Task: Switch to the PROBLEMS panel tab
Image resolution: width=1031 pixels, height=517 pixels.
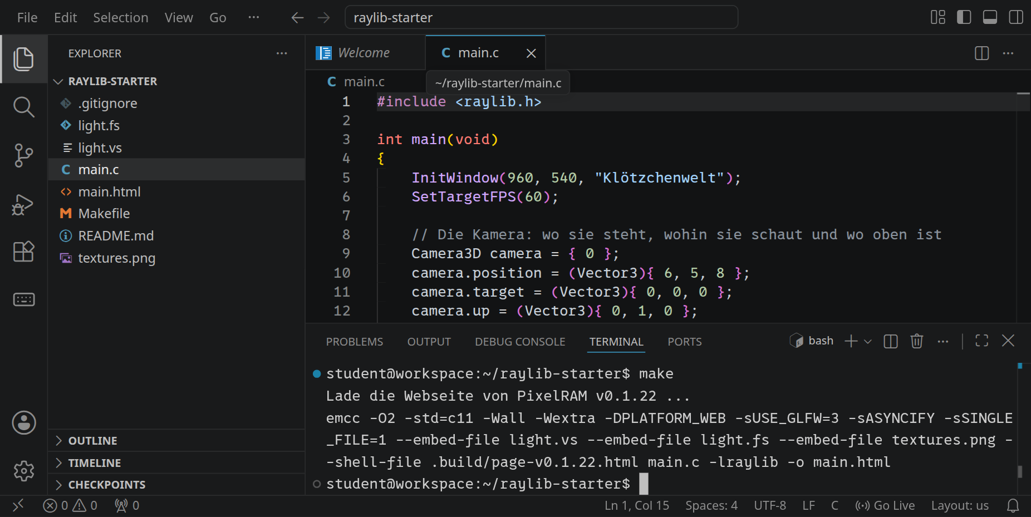Action: (355, 342)
